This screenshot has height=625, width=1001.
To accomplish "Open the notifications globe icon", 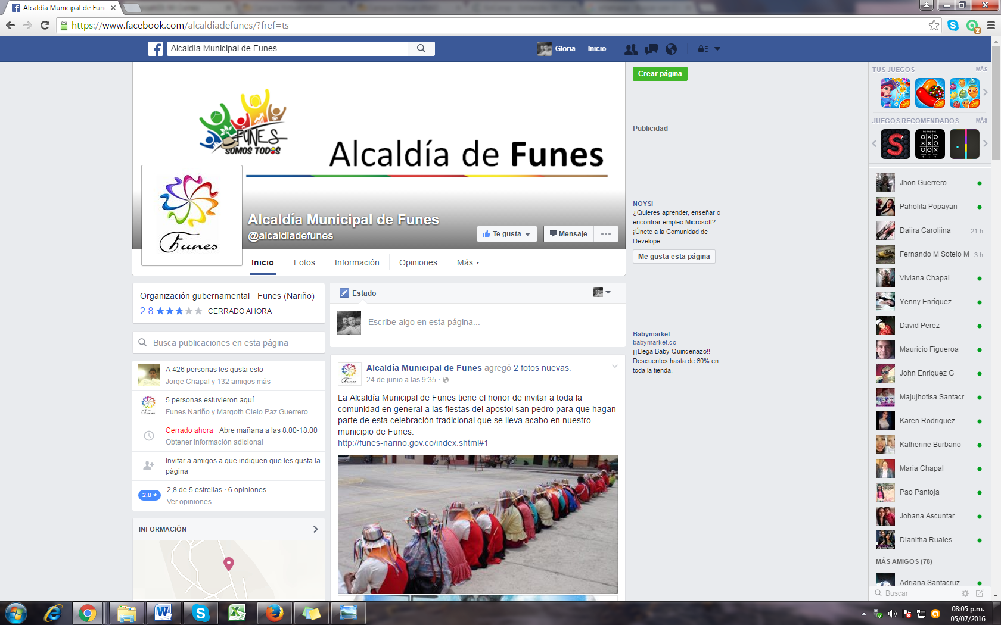I will coord(672,49).
